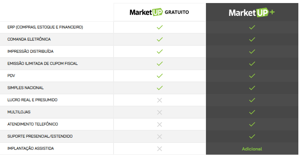
Task: Select the ERP (Compras, Estoque e Financeiro) label
Action: tap(45, 27)
